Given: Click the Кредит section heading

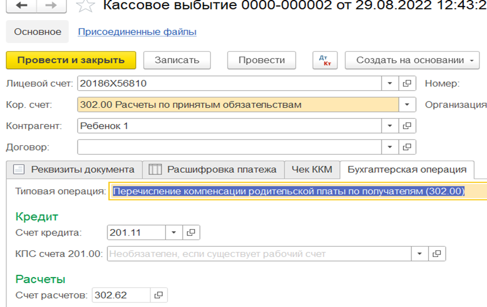Looking at the screenshot, I should pos(36,216).
